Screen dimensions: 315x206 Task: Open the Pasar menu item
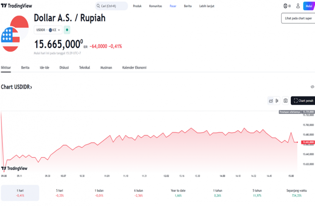(173, 6)
